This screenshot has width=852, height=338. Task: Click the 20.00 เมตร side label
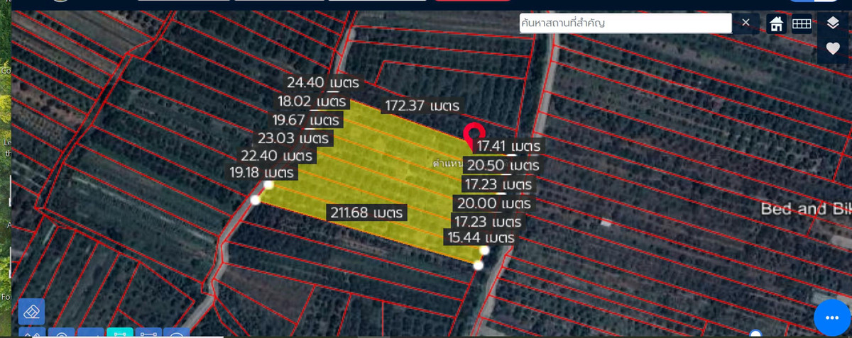[494, 203]
